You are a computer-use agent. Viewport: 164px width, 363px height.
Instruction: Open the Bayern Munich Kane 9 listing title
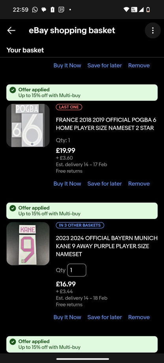(107, 246)
